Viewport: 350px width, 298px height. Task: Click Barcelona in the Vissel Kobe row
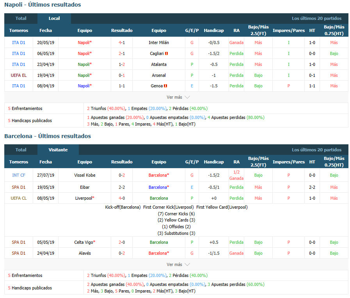point(158,175)
